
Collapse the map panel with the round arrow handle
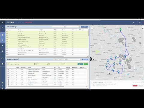coord(91,59)
